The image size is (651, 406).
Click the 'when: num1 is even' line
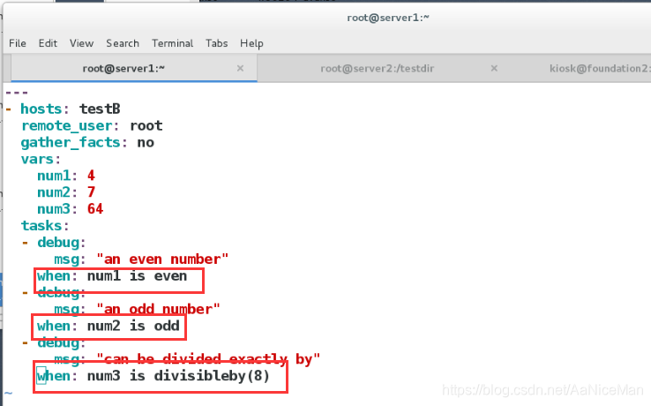(x=112, y=276)
